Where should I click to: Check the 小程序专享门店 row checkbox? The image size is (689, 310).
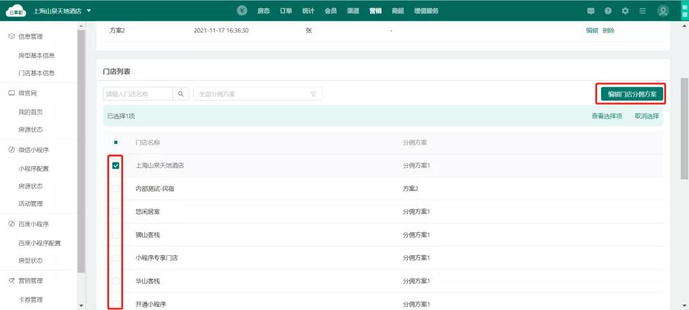[115, 258]
